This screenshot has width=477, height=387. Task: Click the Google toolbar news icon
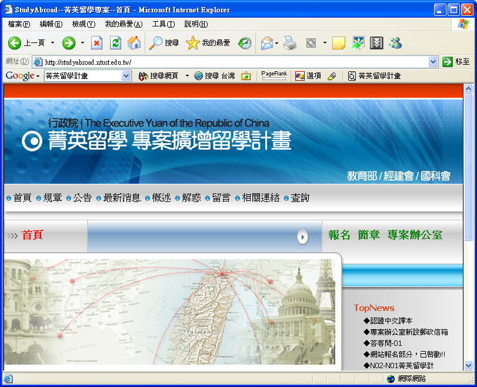tap(246, 76)
